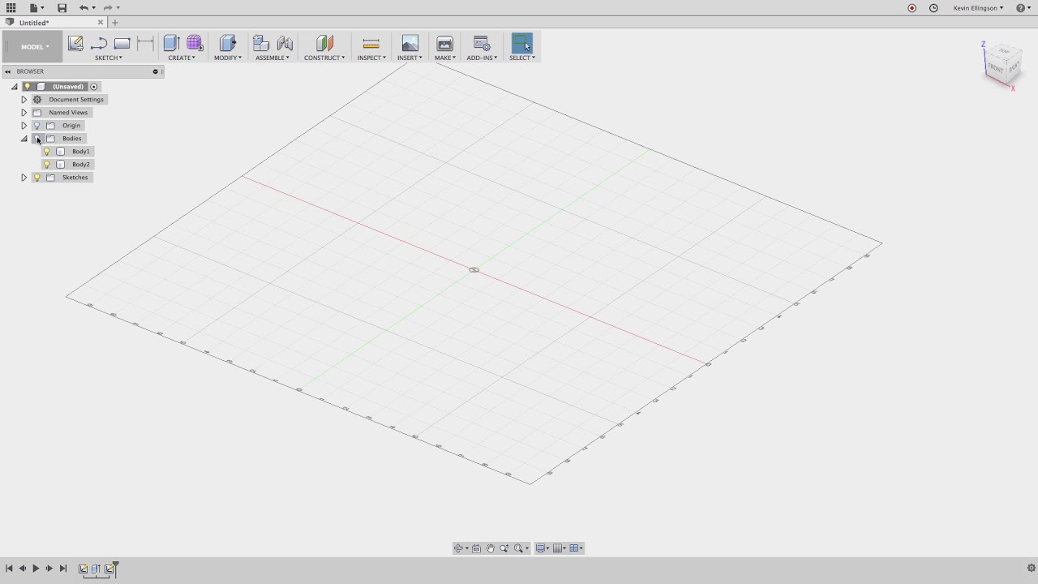Switch to the Untitled* document tab
Viewport: 1038px width, 584px height.
[x=54, y=23]
